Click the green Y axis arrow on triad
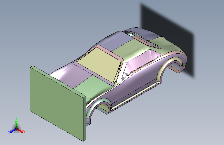This screenshot has width=224, height=145. tap(17, 125)
